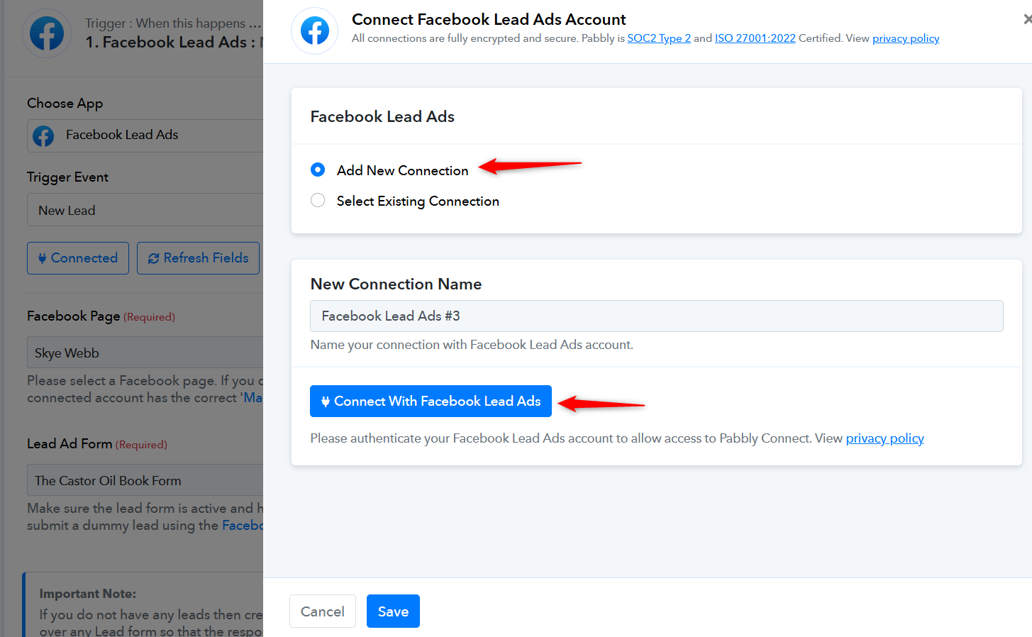Click the Cancel button

[323, 611]
